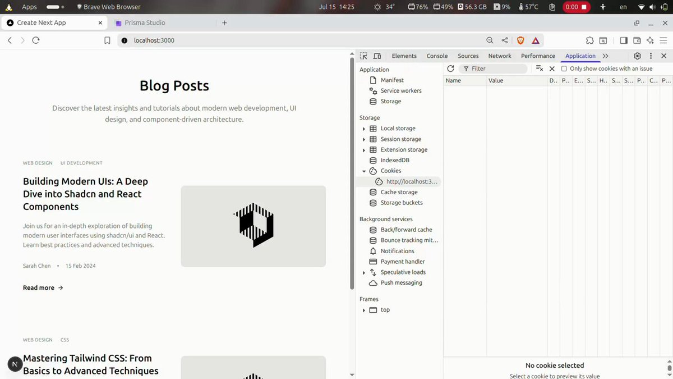Open Mastering Tailwind CSS post title
Screen dimensions: 673x379
[91, 364]
